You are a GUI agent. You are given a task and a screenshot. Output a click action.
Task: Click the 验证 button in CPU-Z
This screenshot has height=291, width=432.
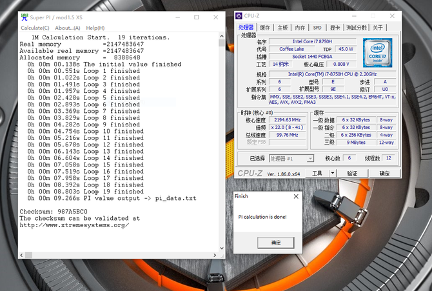click(x=352, y=174)
